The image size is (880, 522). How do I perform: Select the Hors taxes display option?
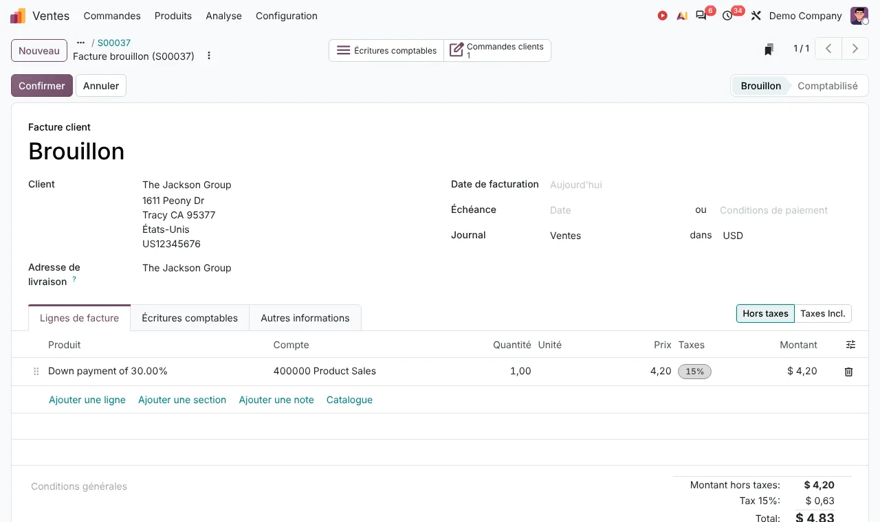click(765, 314)
